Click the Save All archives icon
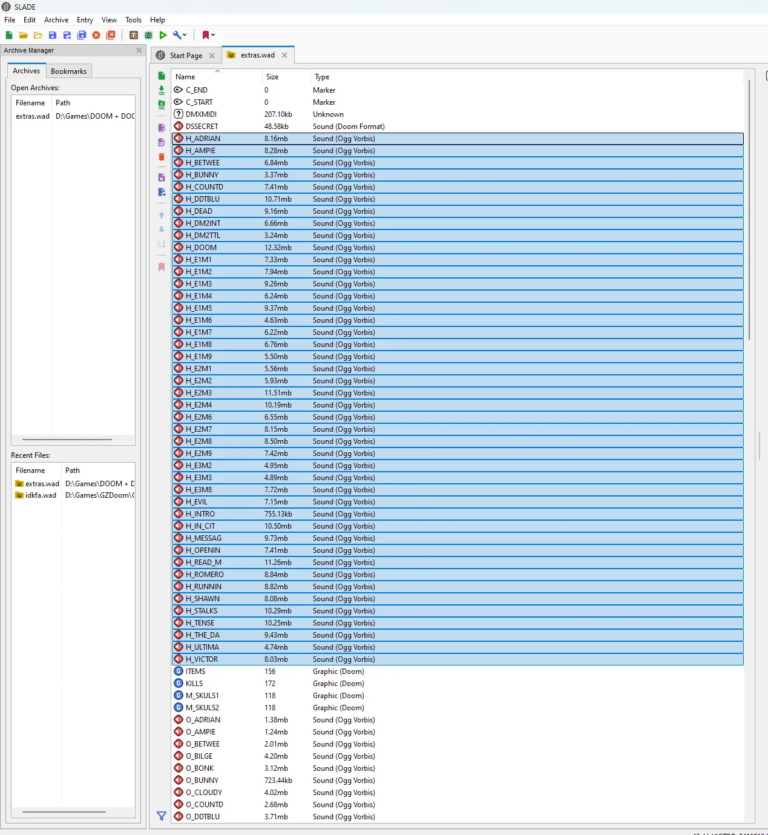The width and height of the screenshot is (768, 835). [82, 35]
